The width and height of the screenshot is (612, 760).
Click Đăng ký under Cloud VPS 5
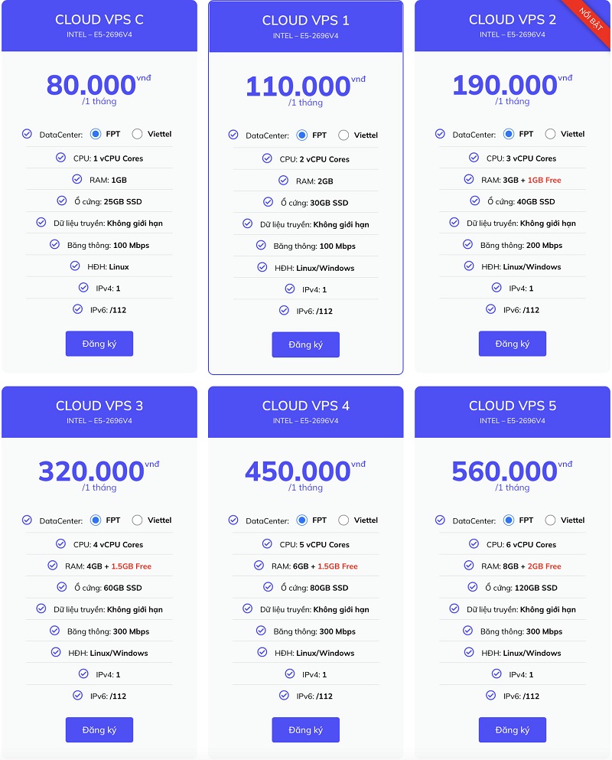point(513,729)
